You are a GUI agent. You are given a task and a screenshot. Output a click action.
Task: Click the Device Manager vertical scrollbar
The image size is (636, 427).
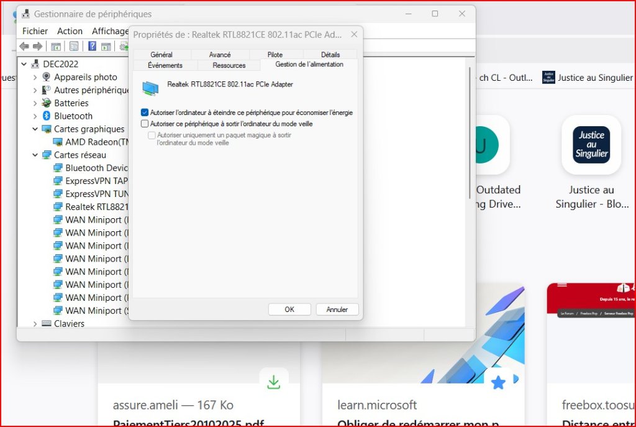469,124
